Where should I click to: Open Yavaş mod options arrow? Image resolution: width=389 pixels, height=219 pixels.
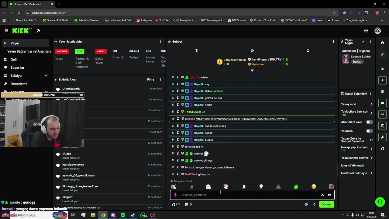point(371,104)
